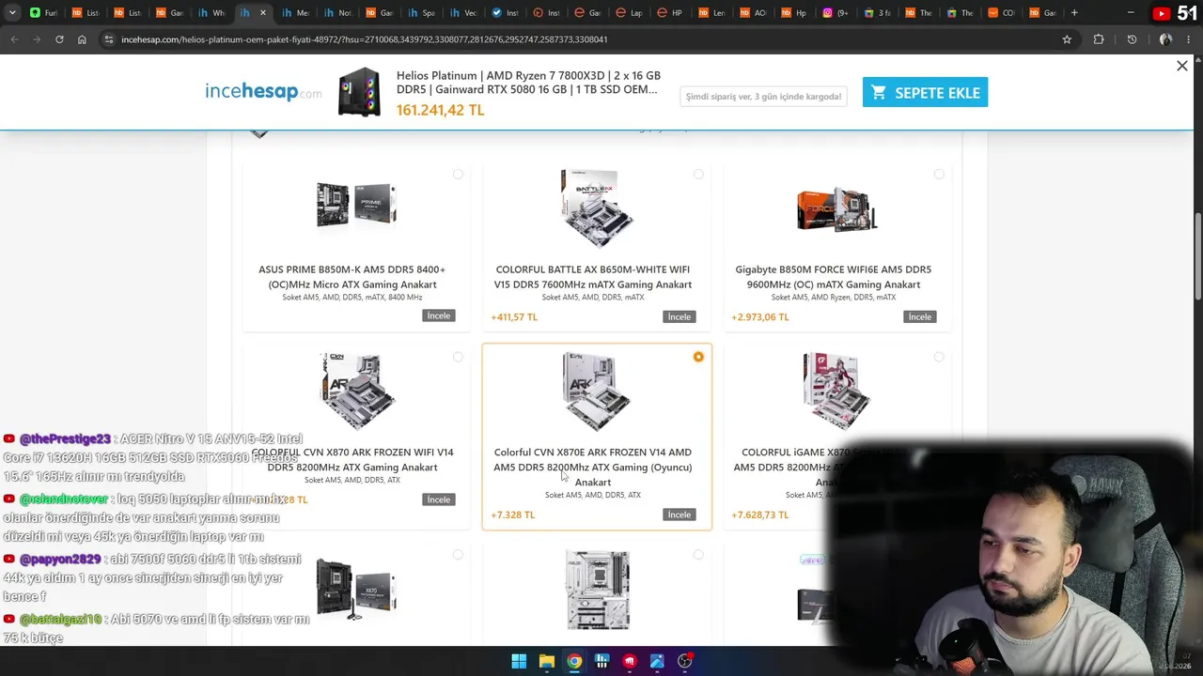Click the Gigabyte B850M FORCE motherboard image

point(836,208)
